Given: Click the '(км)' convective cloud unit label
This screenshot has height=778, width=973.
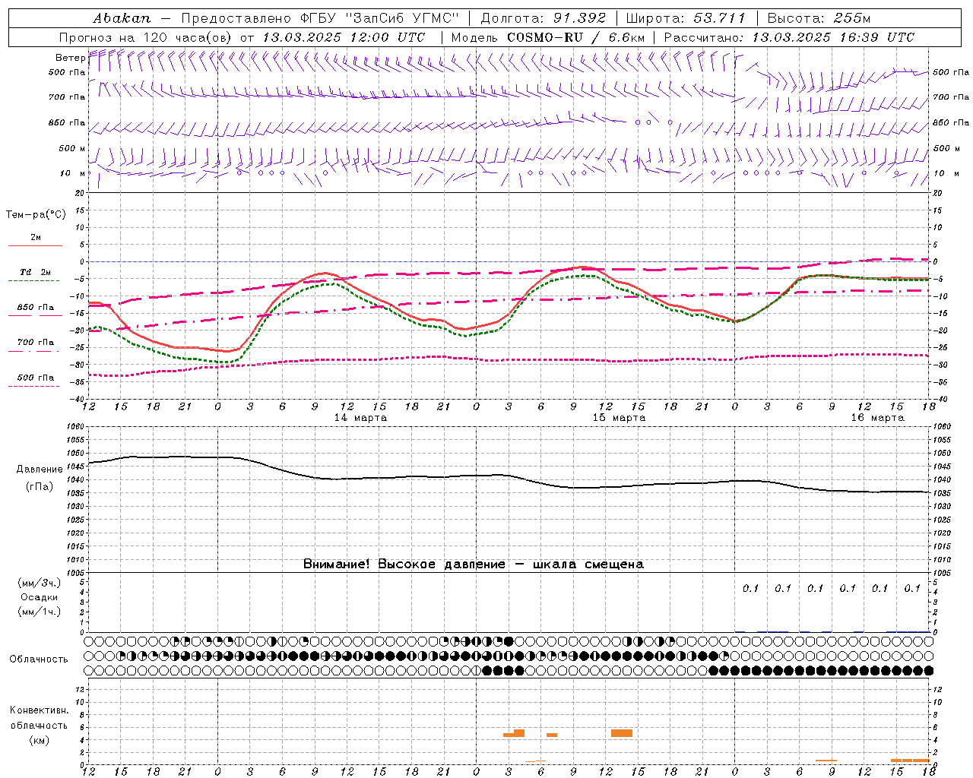Looking at the screenshot, I should (x=40, y=740).
